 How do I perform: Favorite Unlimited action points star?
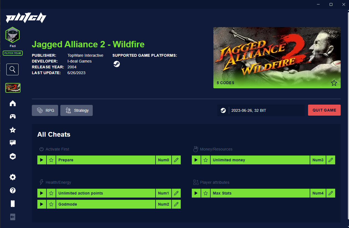(51, 193)
